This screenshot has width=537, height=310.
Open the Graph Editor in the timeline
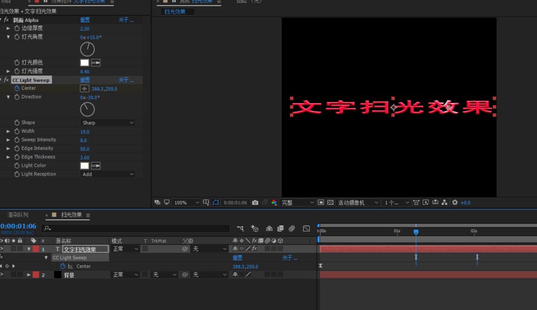pos(306,229)
